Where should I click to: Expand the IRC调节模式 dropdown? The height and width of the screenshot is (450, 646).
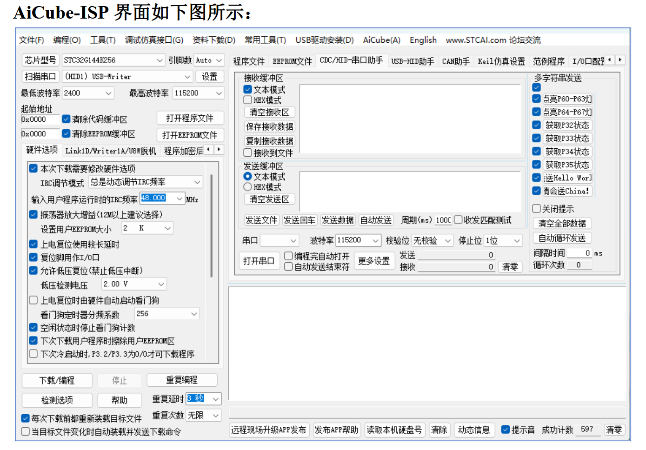[x=197, y=182]
